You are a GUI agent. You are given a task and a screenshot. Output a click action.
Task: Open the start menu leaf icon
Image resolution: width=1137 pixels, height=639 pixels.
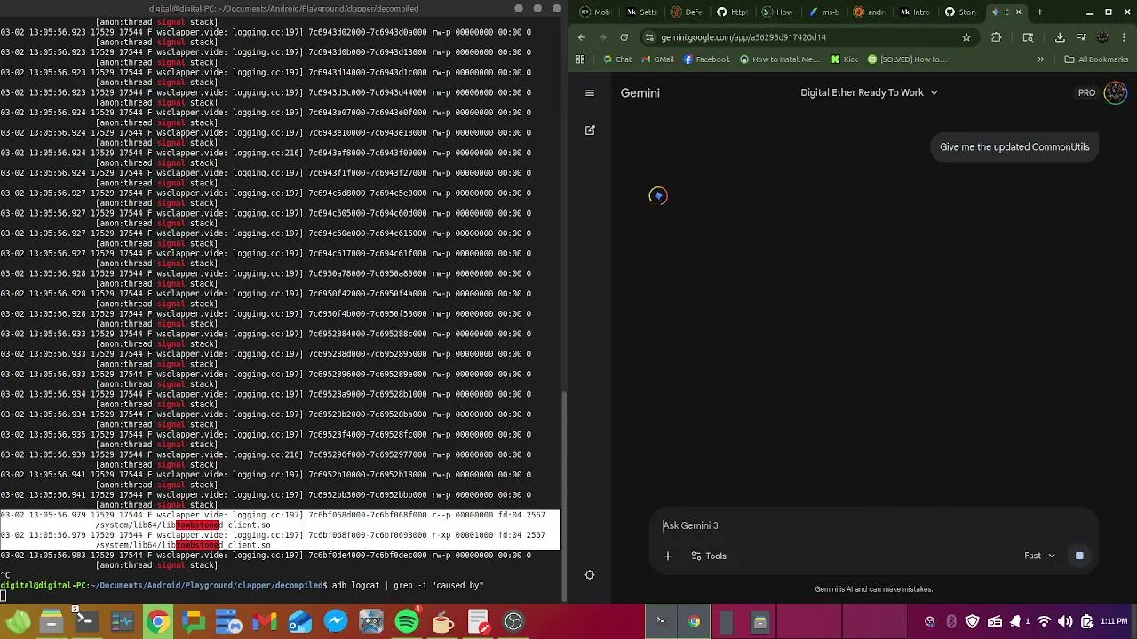coord(18,622)
